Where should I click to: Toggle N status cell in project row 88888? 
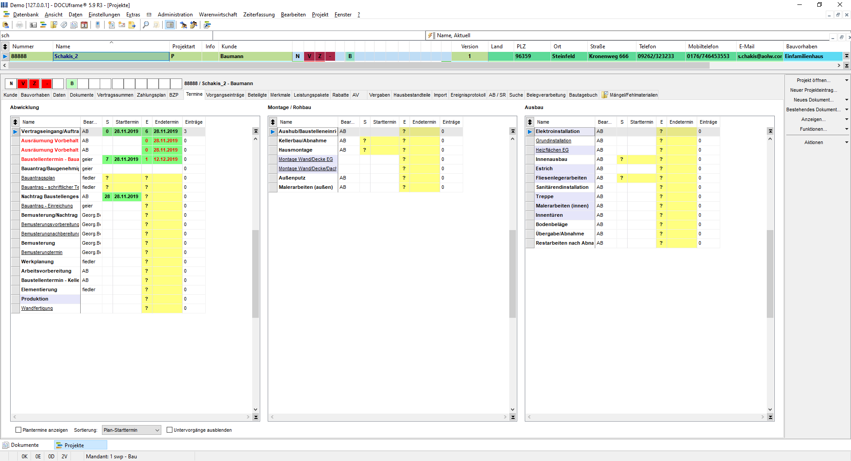[297, 56]
